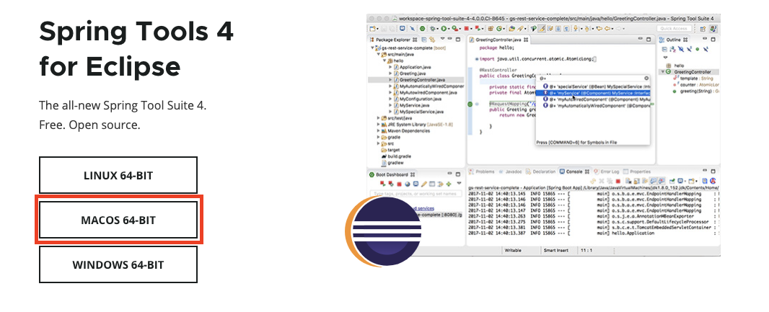Select the Package Explorer view tab
Image resolution: width=769 pixels, height=312 pixels.
pos(394,40)
